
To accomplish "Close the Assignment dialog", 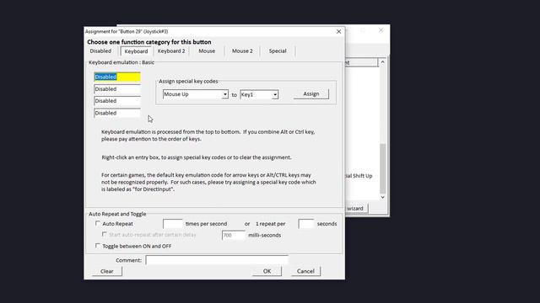I will coord(338,31).
